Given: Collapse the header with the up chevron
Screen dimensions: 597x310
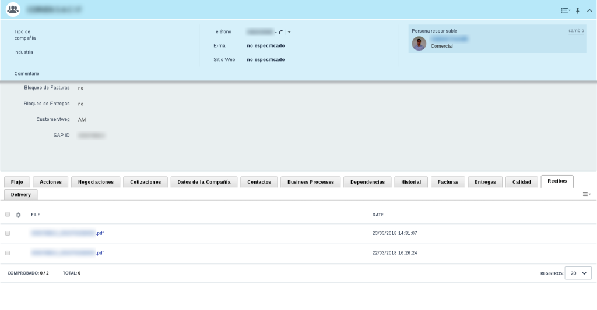Looking at the screenshot, I should (x=589, y=10).
